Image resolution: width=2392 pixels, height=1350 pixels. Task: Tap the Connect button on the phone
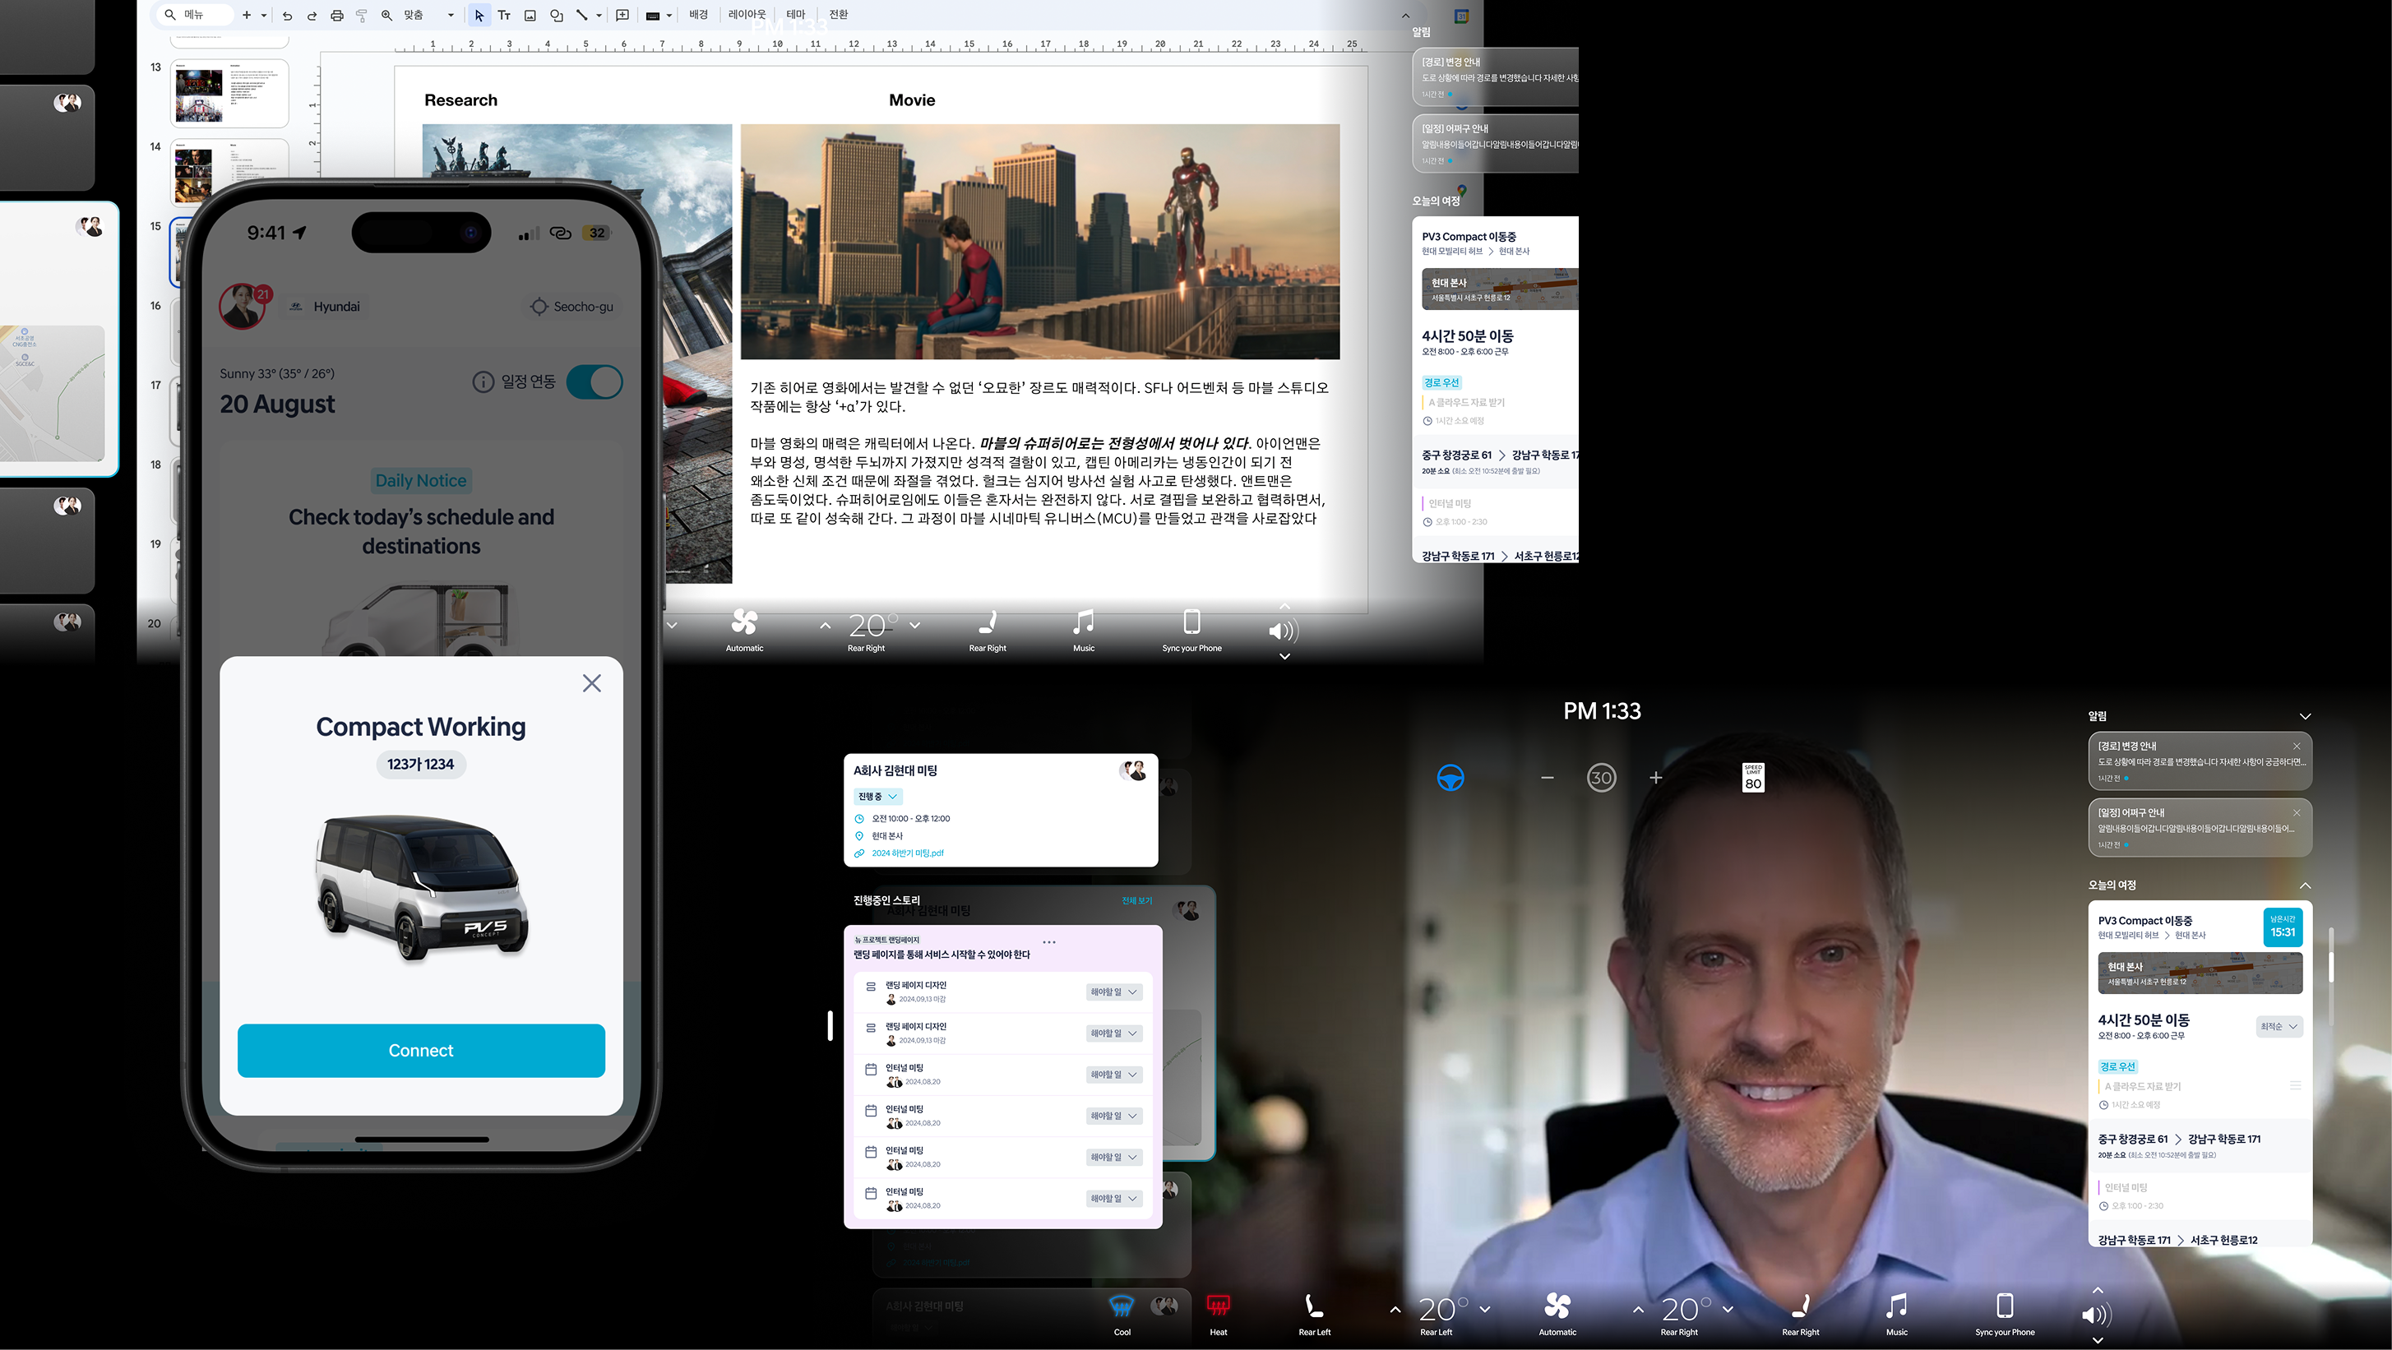pos(421,1050)
